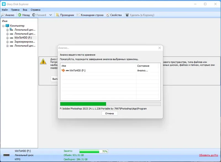Follow the Обновить до Pro link

coord(209,155)
